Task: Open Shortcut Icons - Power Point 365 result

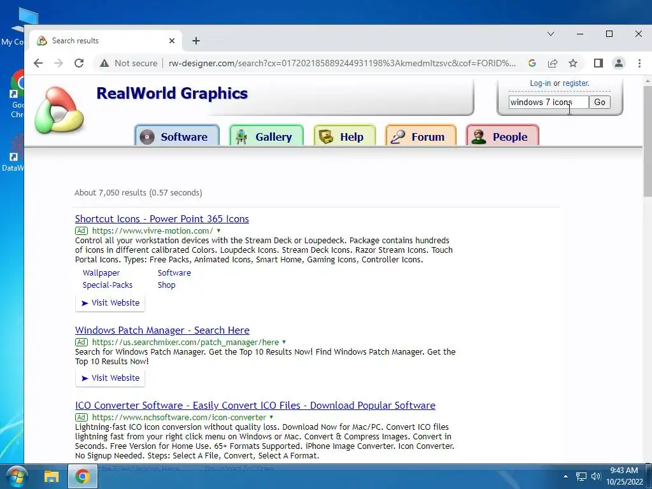Action: point(162,219)
